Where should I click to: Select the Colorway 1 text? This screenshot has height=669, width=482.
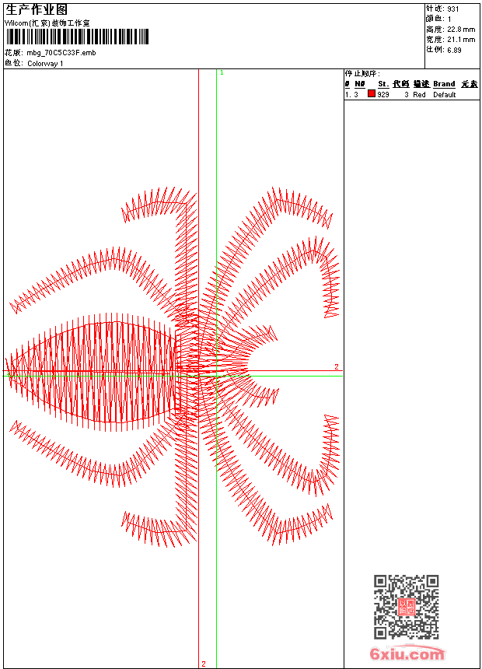(45, 64)
